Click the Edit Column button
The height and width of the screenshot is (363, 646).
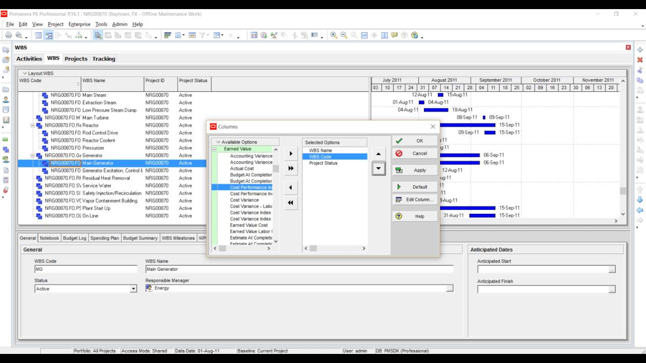[x=415, y=200]
